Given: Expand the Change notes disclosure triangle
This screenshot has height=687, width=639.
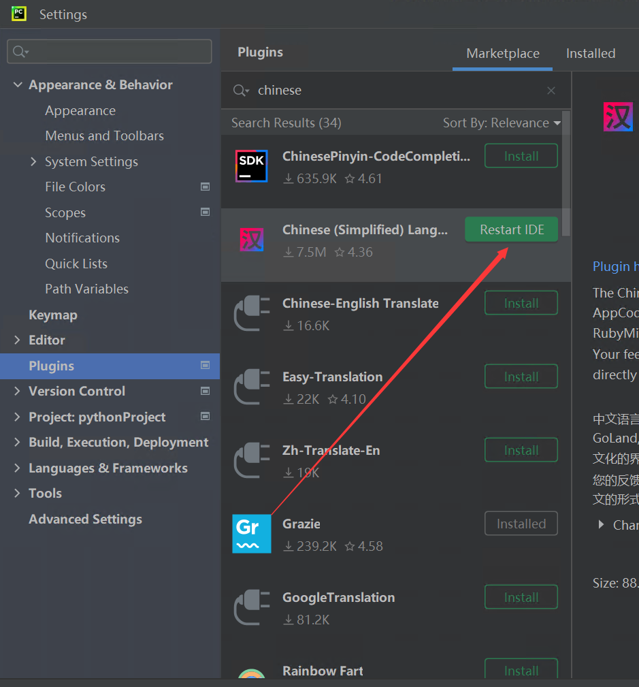Looking at the screenshot, I should (x=601, y=524).
